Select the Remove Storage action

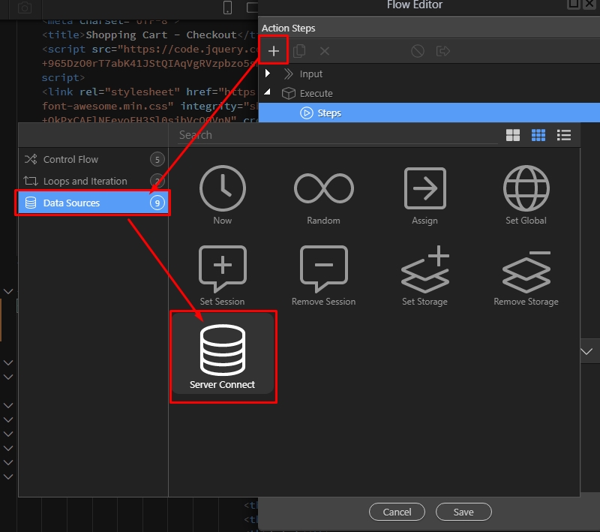click(x=526, y=275)
